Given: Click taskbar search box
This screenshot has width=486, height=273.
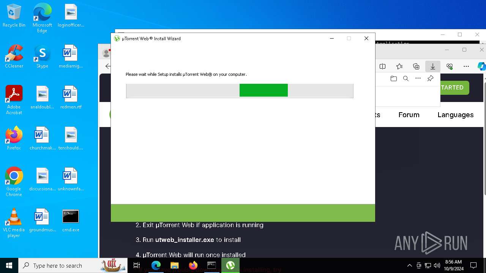Looking at the screenshot, I should click(74, 265).
